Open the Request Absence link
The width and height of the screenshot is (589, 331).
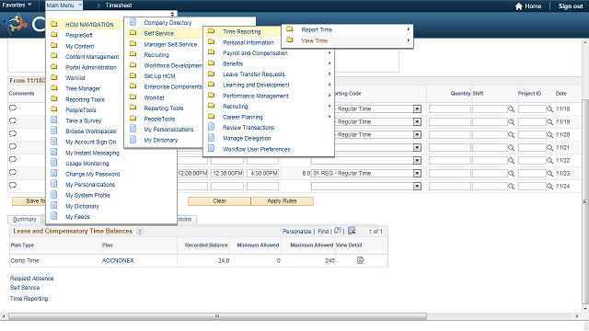31,278
